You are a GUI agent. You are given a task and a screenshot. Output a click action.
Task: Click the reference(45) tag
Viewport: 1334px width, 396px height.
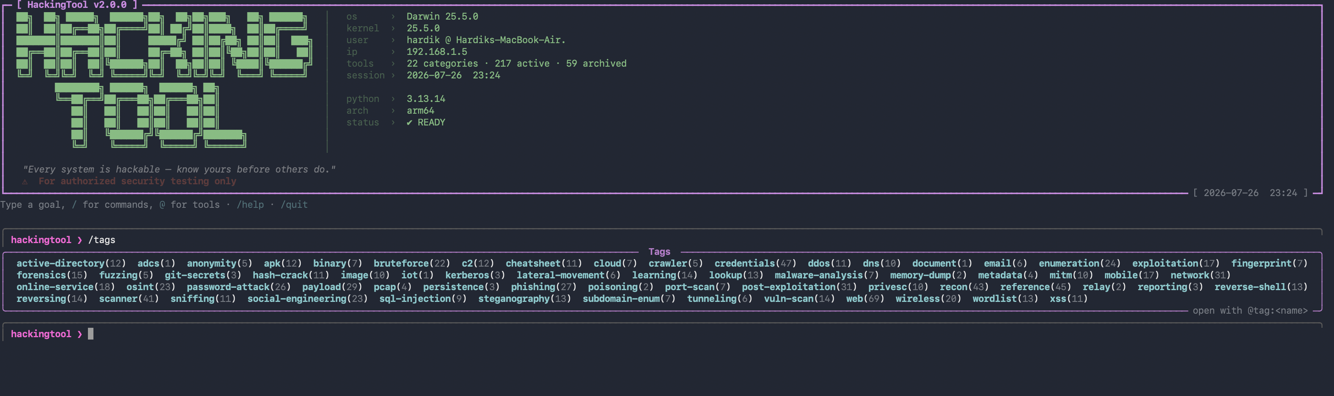pyautogui.click(x=1035, y=287)
